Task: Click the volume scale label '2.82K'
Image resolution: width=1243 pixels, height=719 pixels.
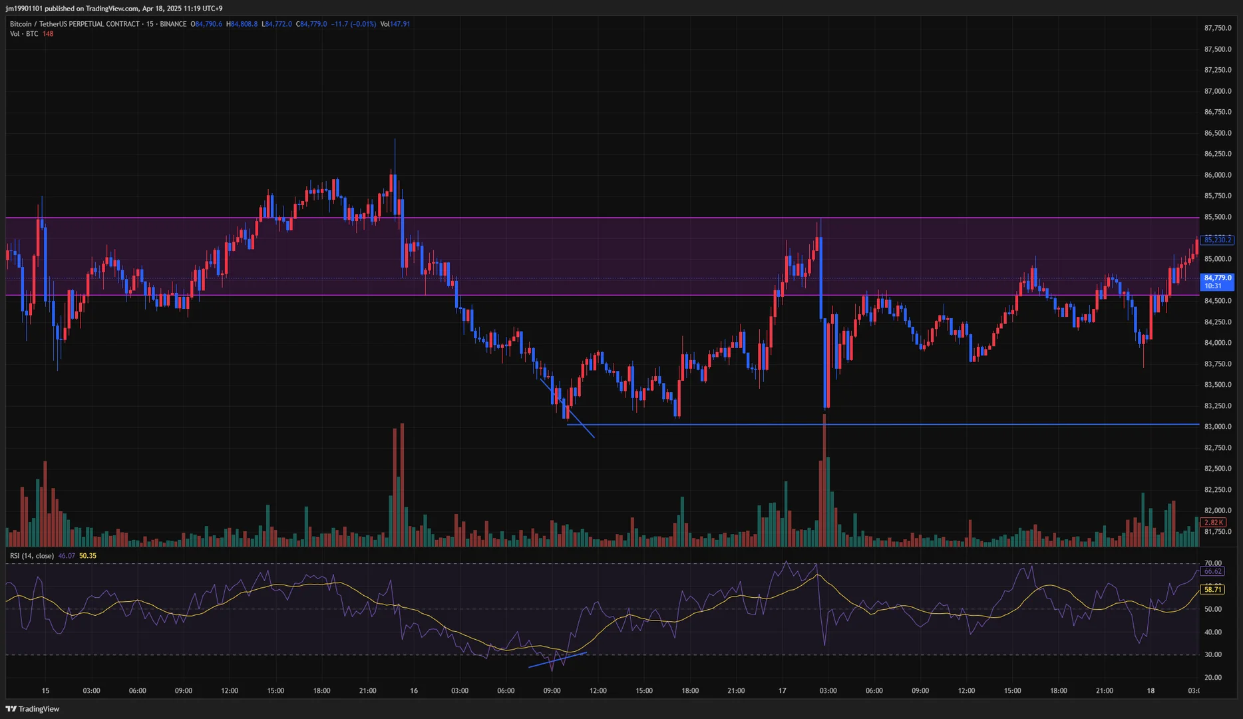Action: 1214,523
